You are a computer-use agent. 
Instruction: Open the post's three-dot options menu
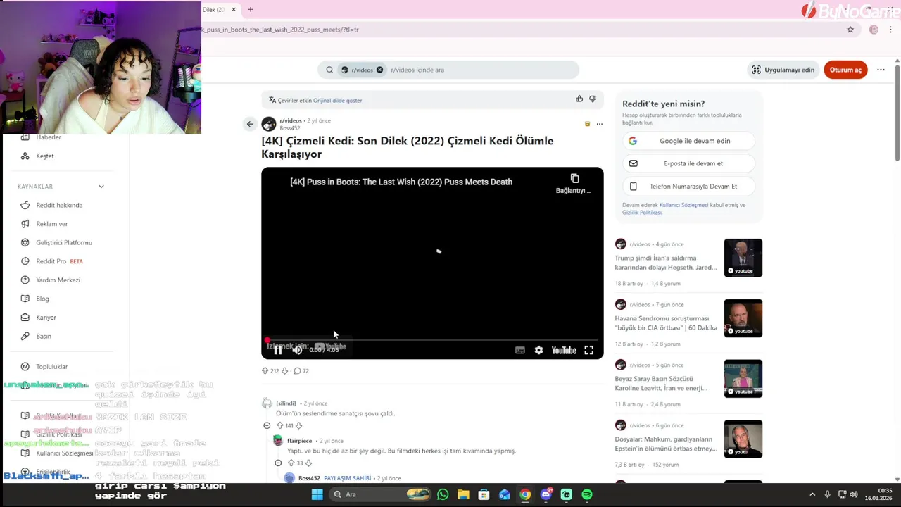pos(600,124)
